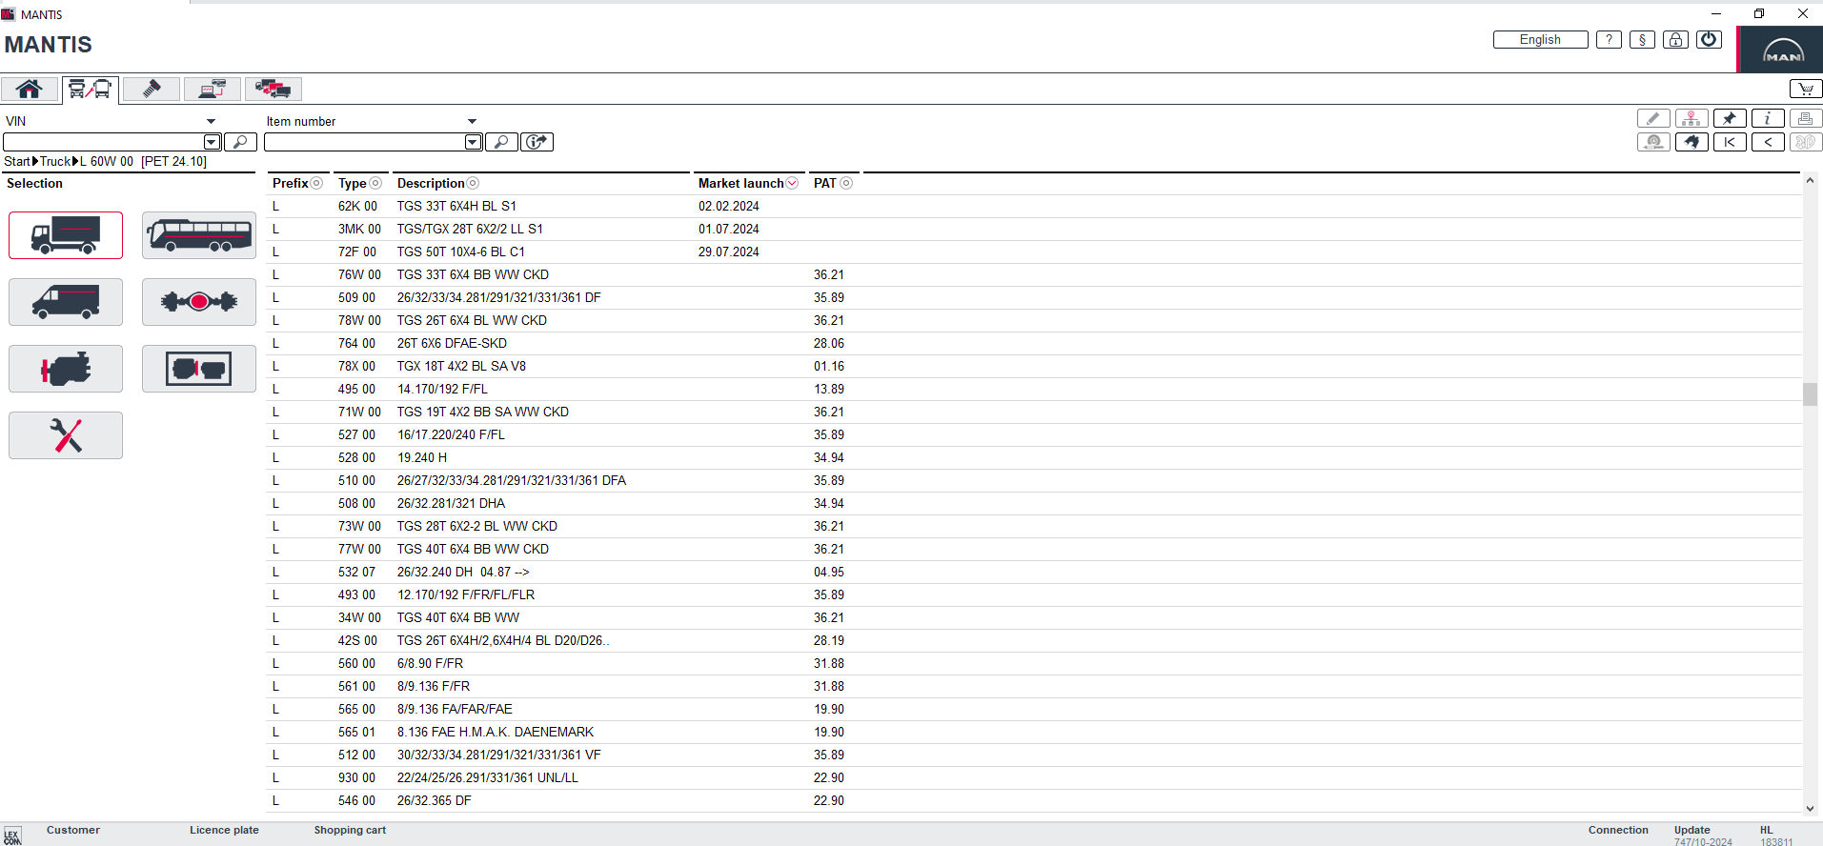The width and height of the screenshot is (1823, 846).
Task: Click the MAN logo
Action: pos(1782,50)
